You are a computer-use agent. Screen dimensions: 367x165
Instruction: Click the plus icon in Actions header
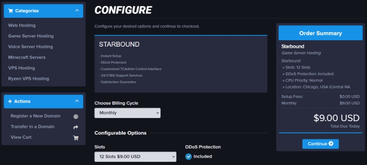[x=10, y=101]
